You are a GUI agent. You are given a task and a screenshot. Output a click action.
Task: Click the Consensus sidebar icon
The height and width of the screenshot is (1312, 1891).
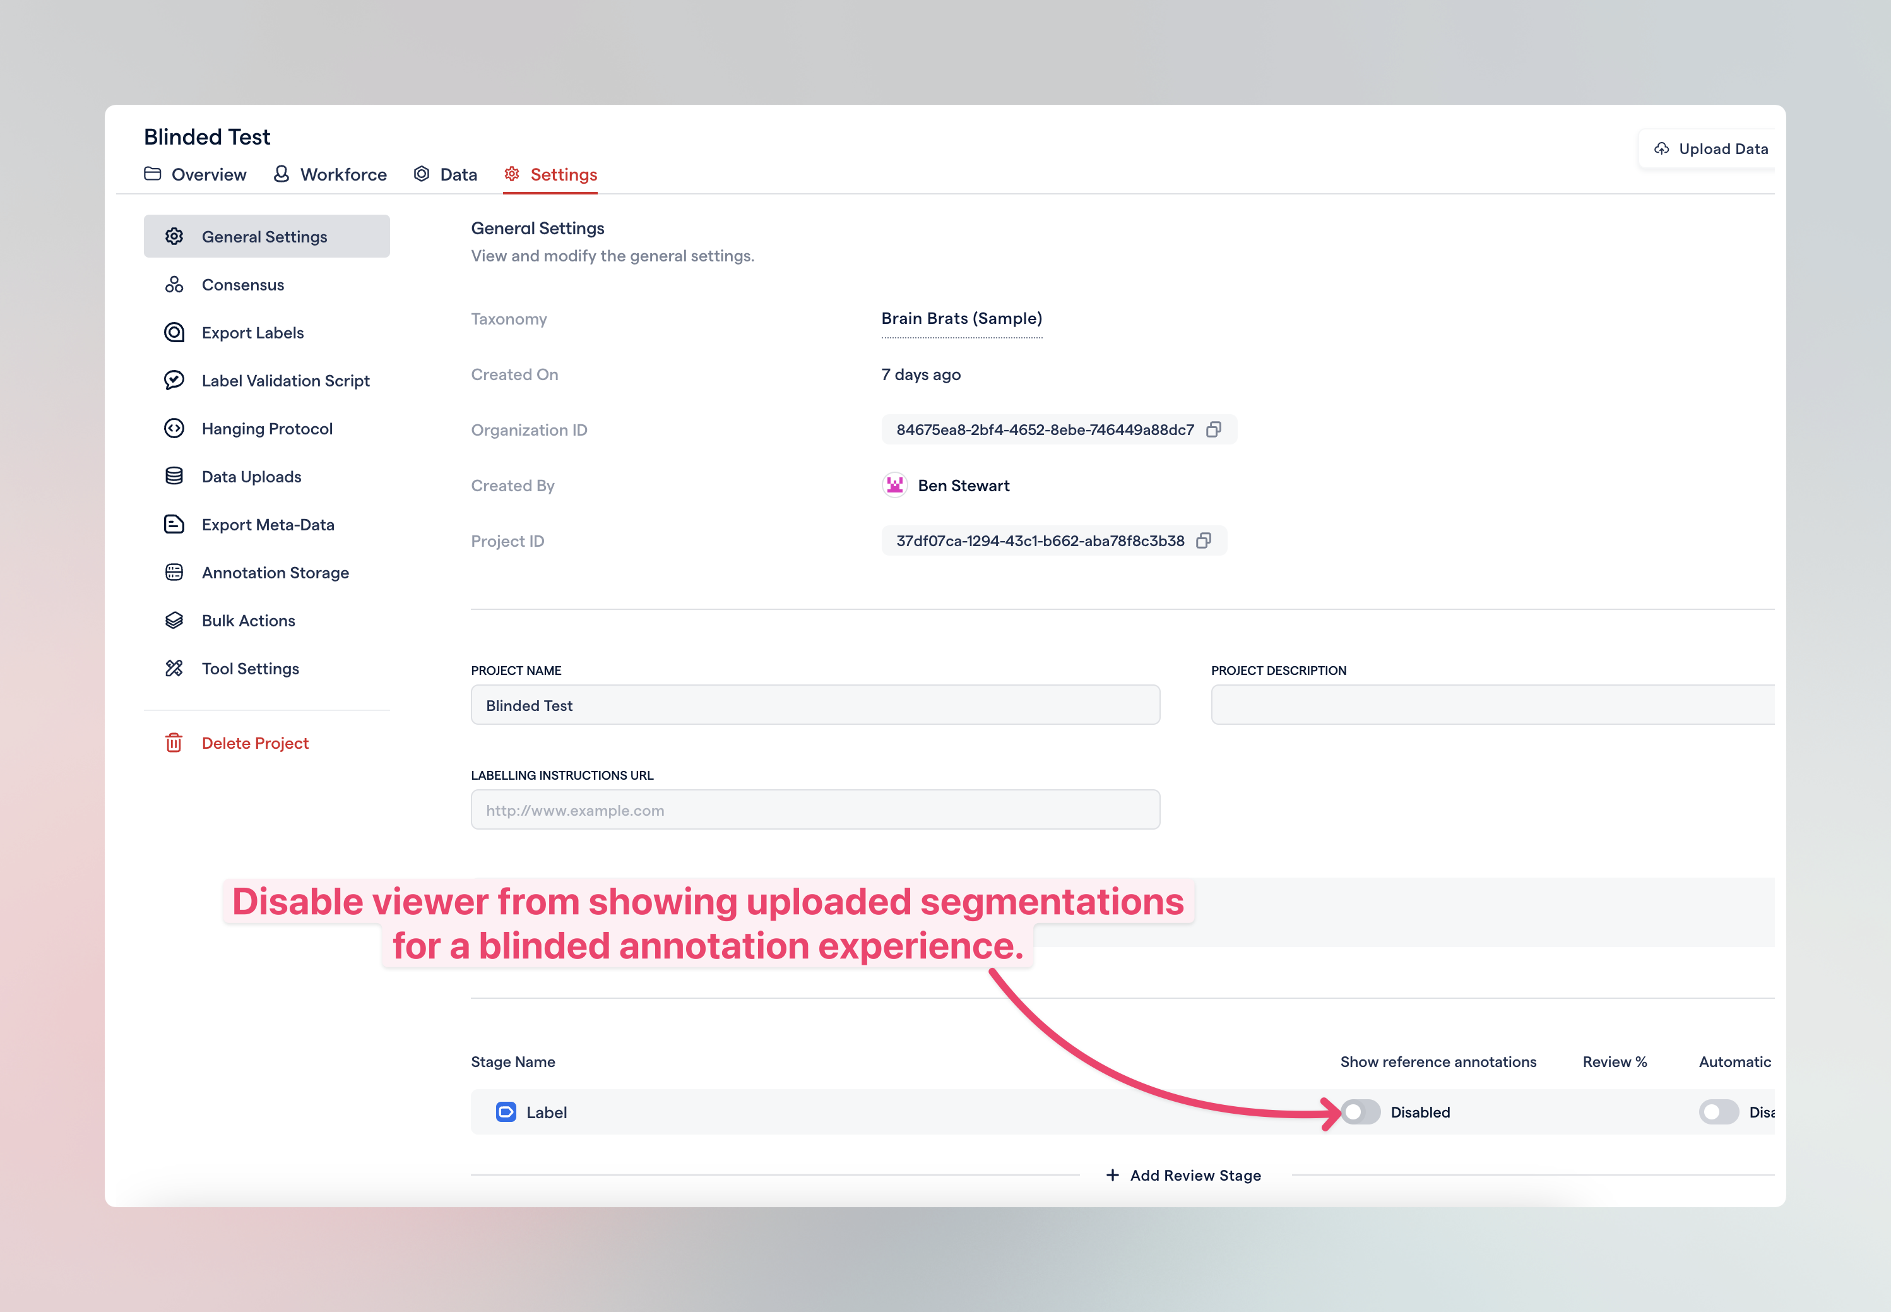[x=174, y=284]
